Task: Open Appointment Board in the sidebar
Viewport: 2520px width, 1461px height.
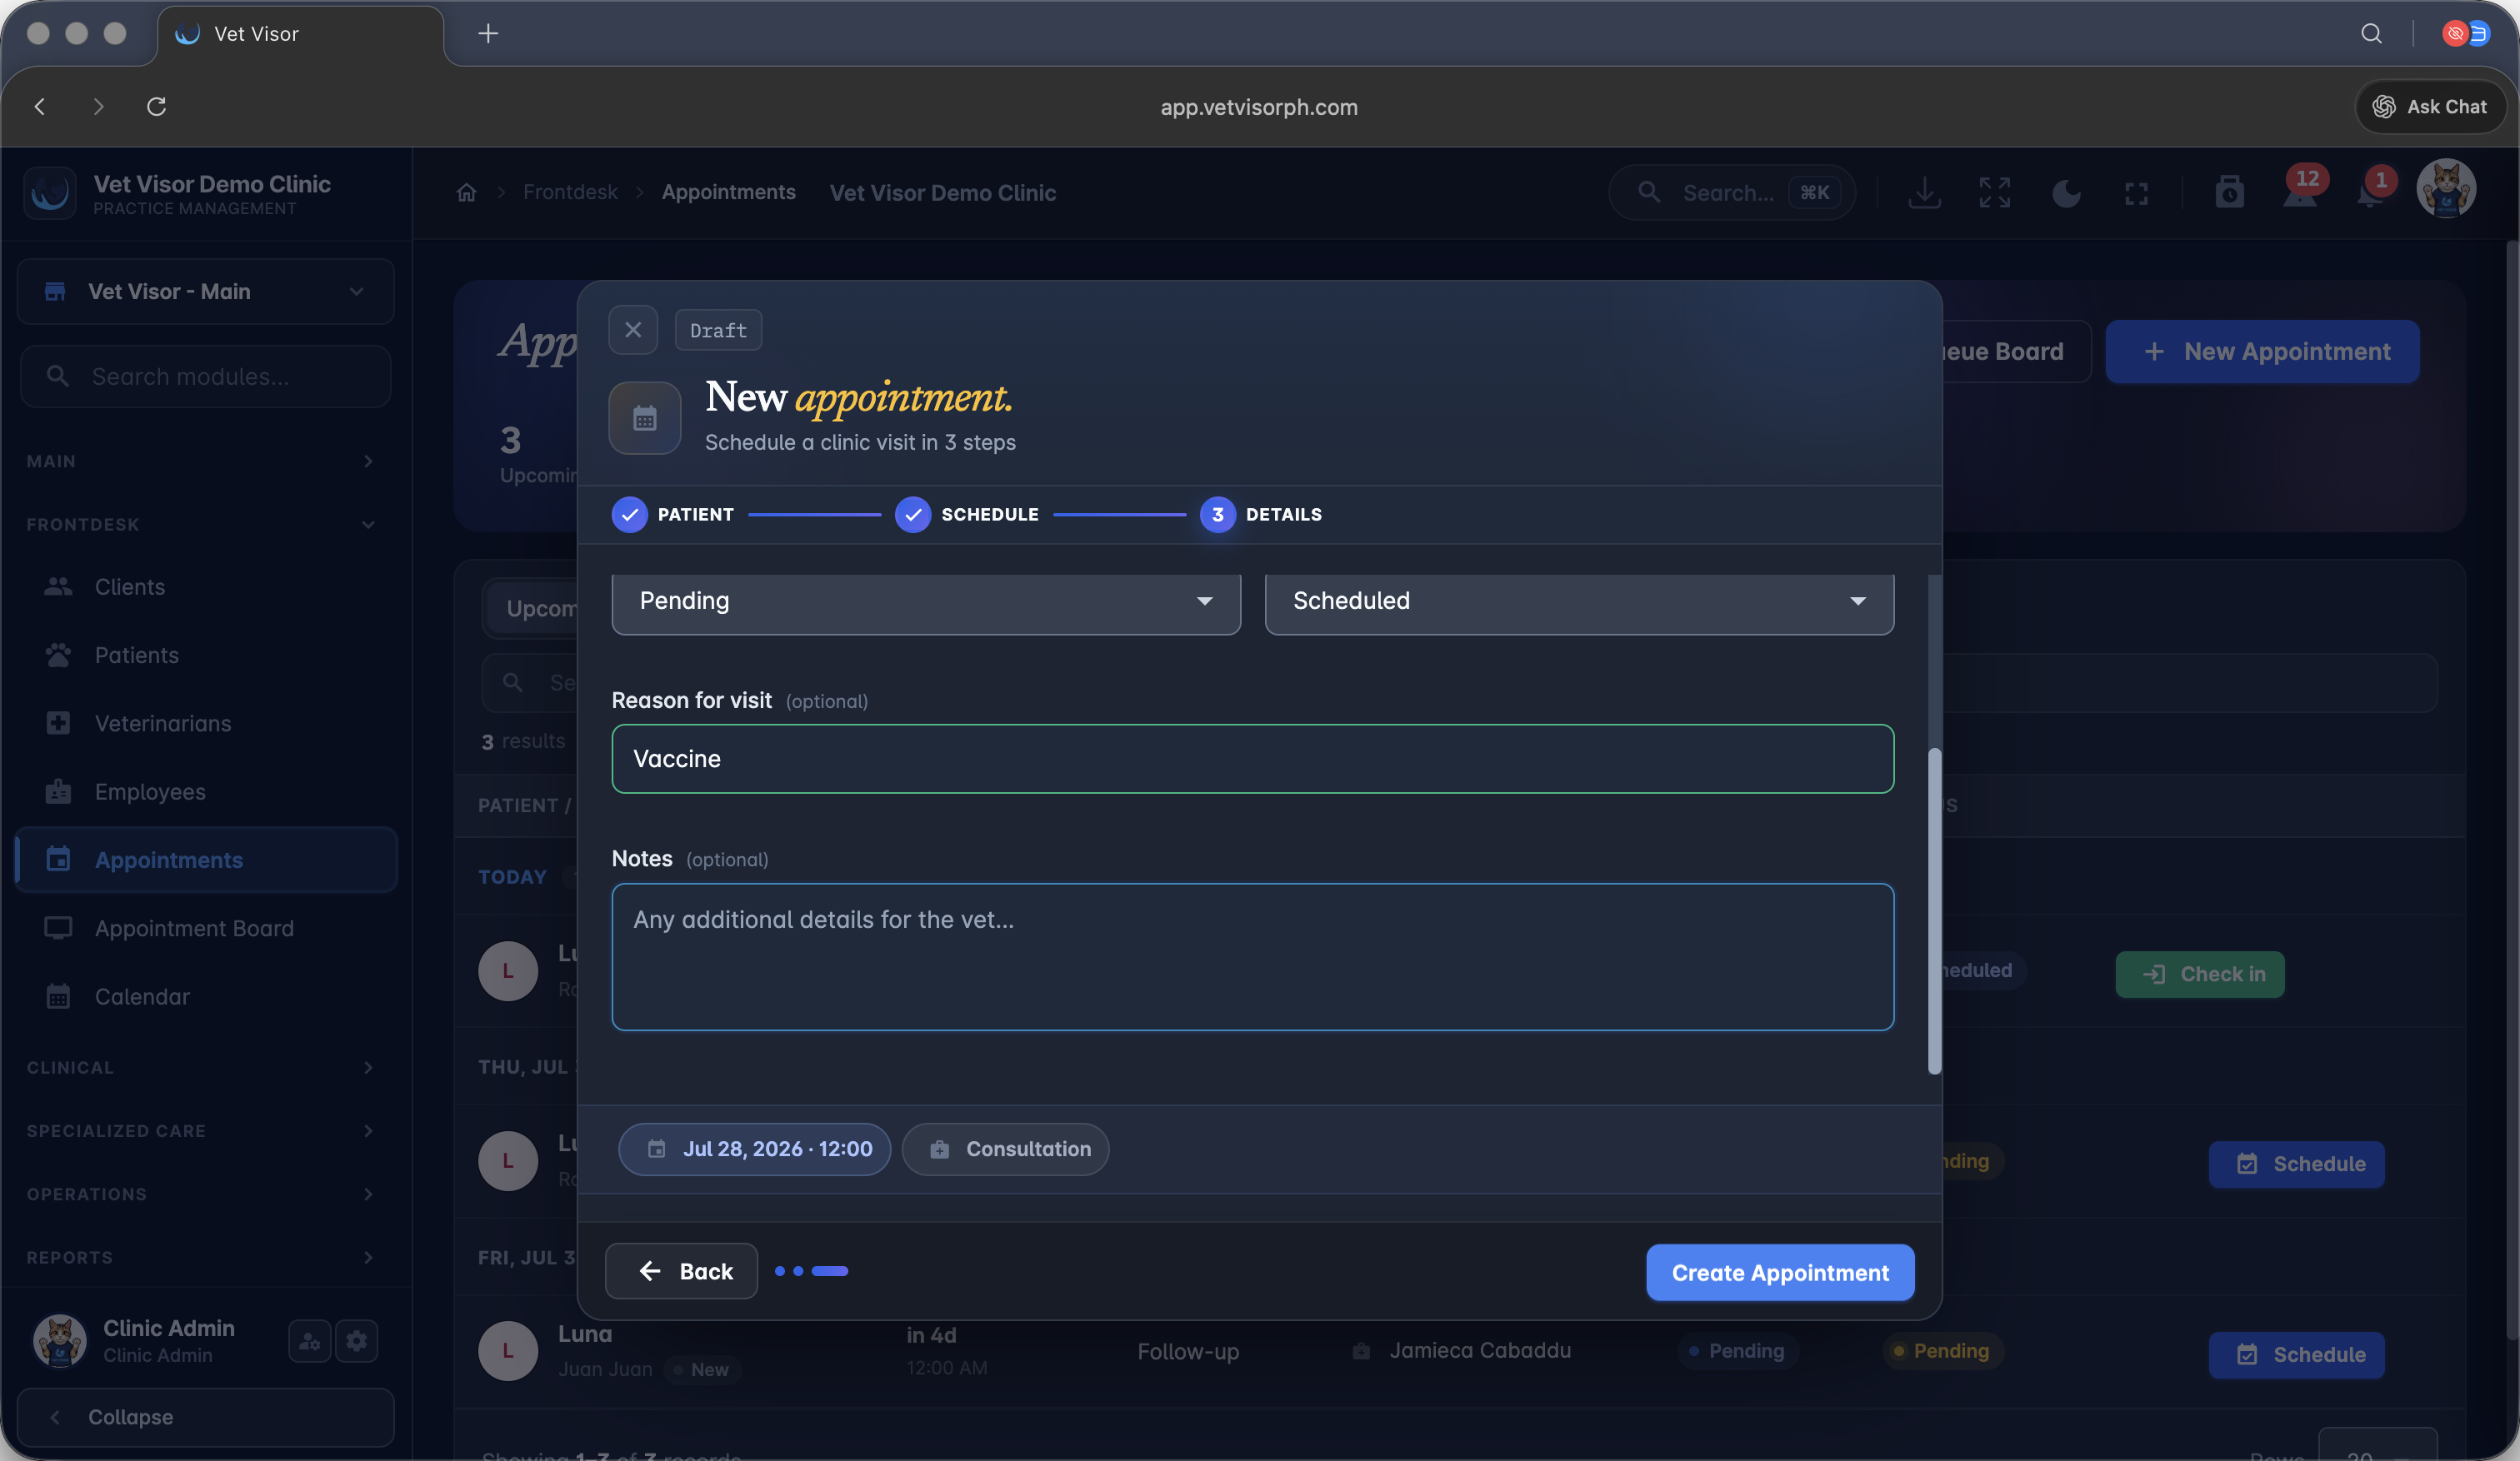Action: 206,929
